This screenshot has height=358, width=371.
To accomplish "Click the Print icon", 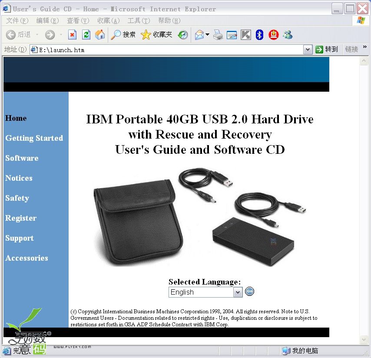I will click(218, 35).
